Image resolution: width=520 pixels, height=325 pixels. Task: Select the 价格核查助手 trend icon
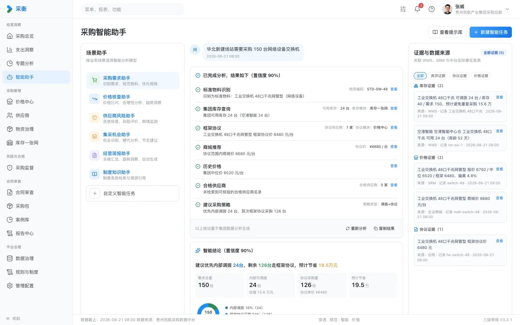[95, 99]
